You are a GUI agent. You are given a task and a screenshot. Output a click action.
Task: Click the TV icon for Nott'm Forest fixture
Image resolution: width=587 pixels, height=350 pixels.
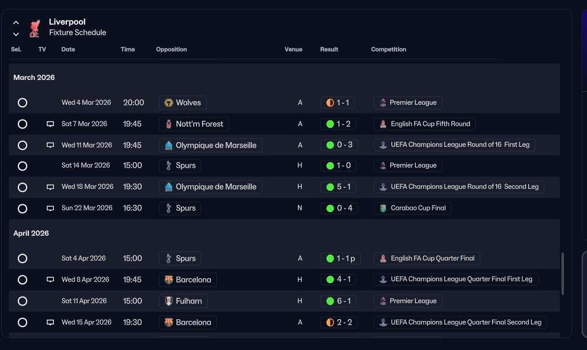pos(50,124)
